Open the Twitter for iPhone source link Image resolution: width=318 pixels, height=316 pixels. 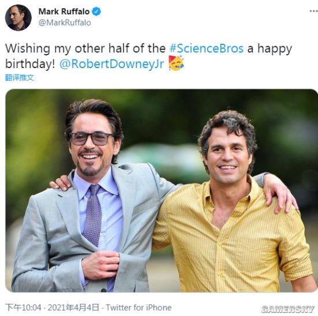click(x=139, y=307)
